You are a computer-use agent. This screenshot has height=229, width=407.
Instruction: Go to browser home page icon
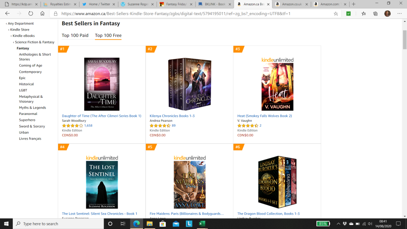(x=42, y=14)
